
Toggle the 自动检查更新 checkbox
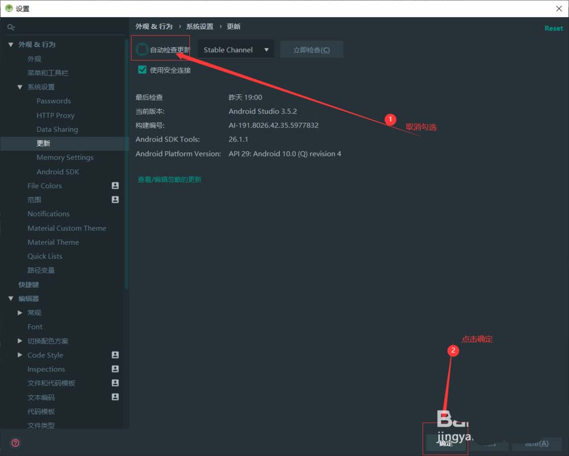tap(142, 49)
